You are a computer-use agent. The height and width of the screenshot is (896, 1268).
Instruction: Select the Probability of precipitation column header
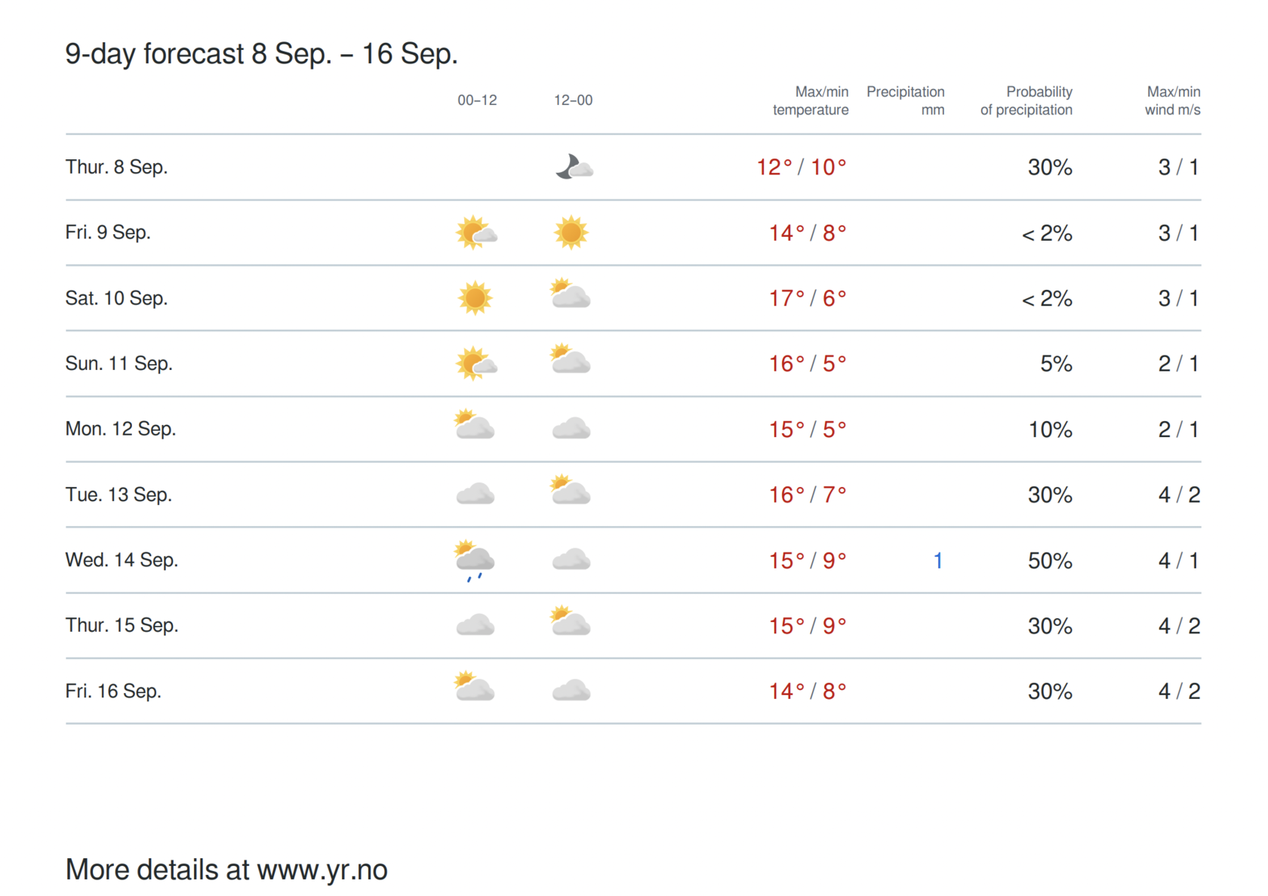pyautogui.click(x=1026, y=101)
